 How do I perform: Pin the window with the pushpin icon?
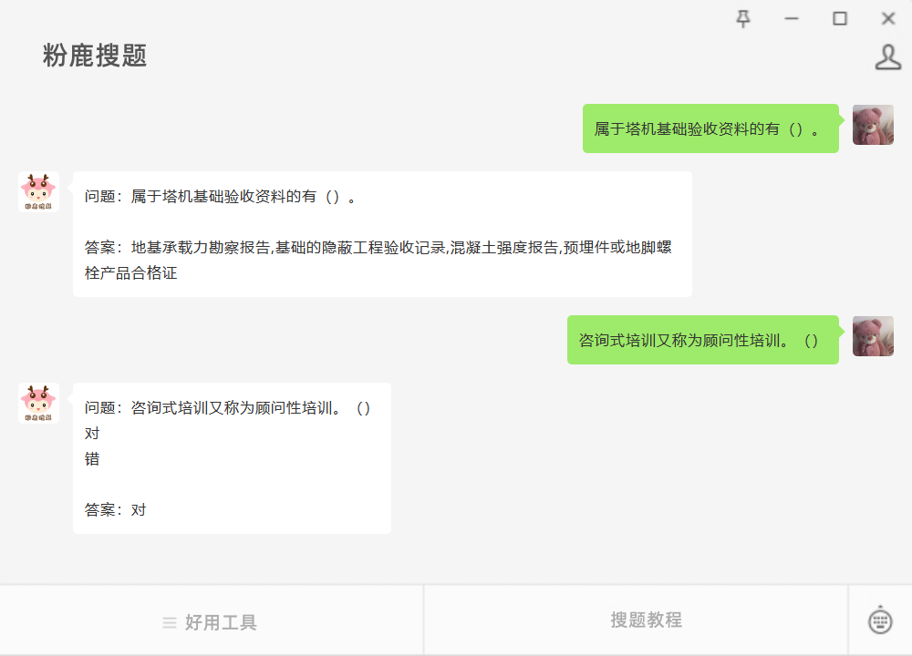pyautogui.click(x=742, y=18)
